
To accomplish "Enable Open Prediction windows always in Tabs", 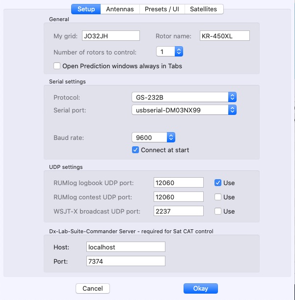I will point(57,66).
